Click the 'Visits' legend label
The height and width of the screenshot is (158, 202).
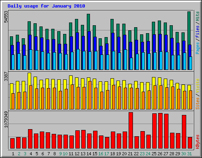point(197,86)
